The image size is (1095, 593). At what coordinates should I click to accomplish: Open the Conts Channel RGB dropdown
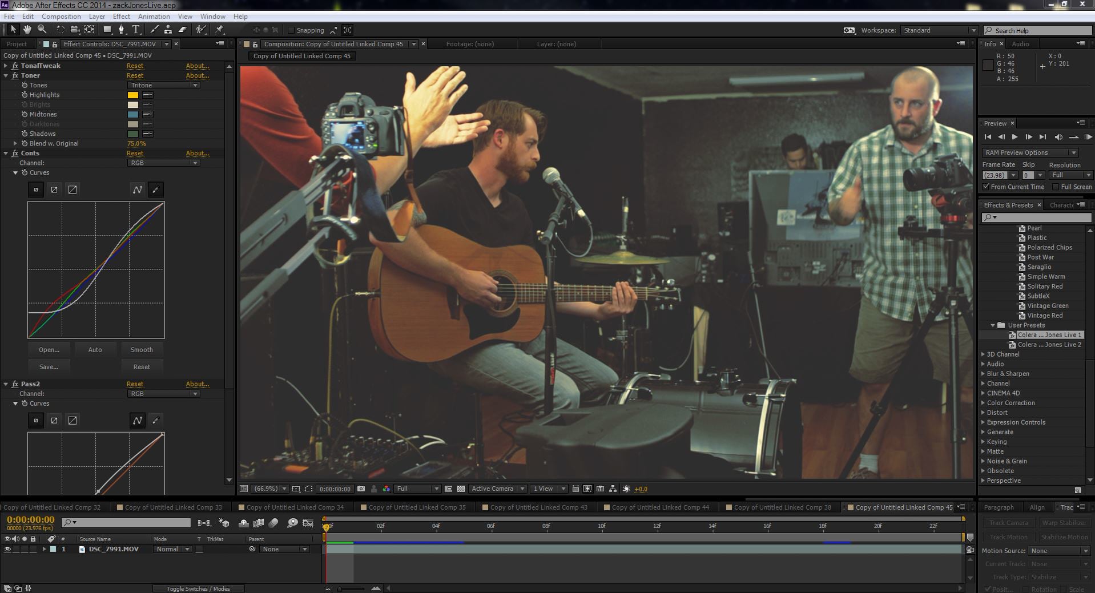163,163
